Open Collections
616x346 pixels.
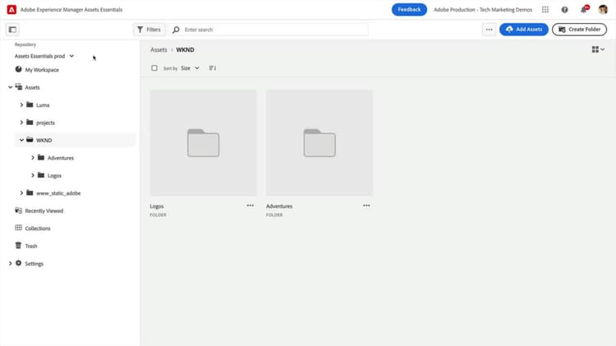[x=38, y=228]
